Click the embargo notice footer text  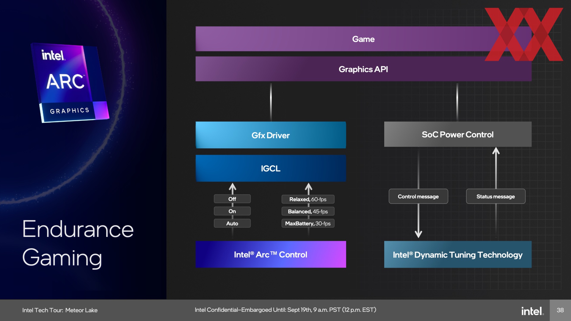tap(285, 310)
